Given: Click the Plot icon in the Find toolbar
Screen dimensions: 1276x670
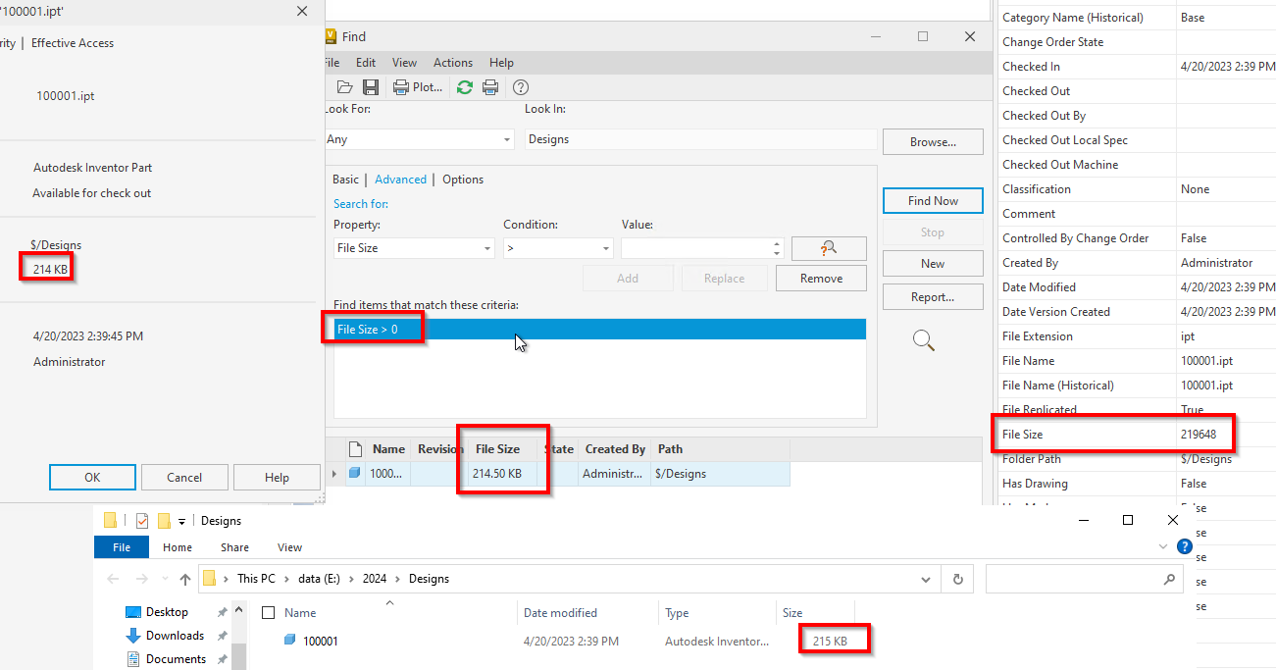Looking at the screenshot, I should [x=401, y=86].
